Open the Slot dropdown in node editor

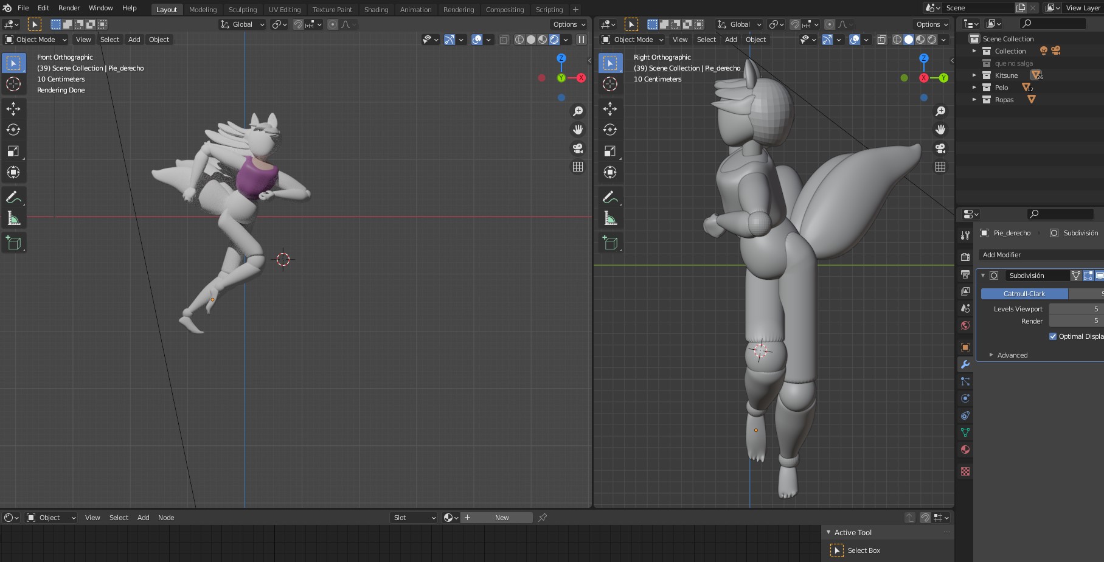(x=414, y=518)
